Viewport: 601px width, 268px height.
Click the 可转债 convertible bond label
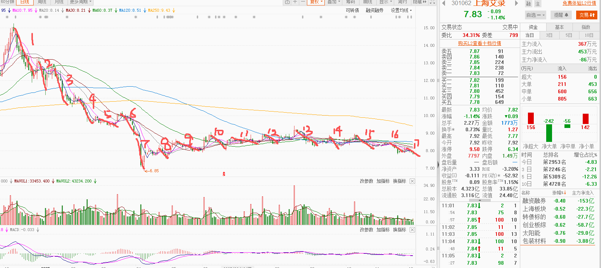352,10
